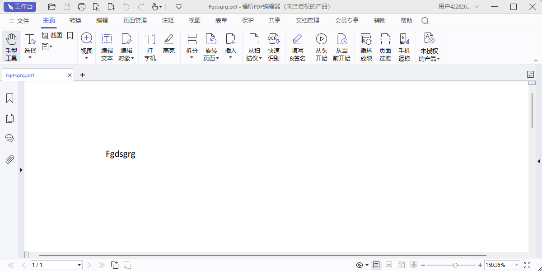The height and width of the screenshot is (271, 542).
Task: Click the 工作台 workspace button
Action: [19, 6]
